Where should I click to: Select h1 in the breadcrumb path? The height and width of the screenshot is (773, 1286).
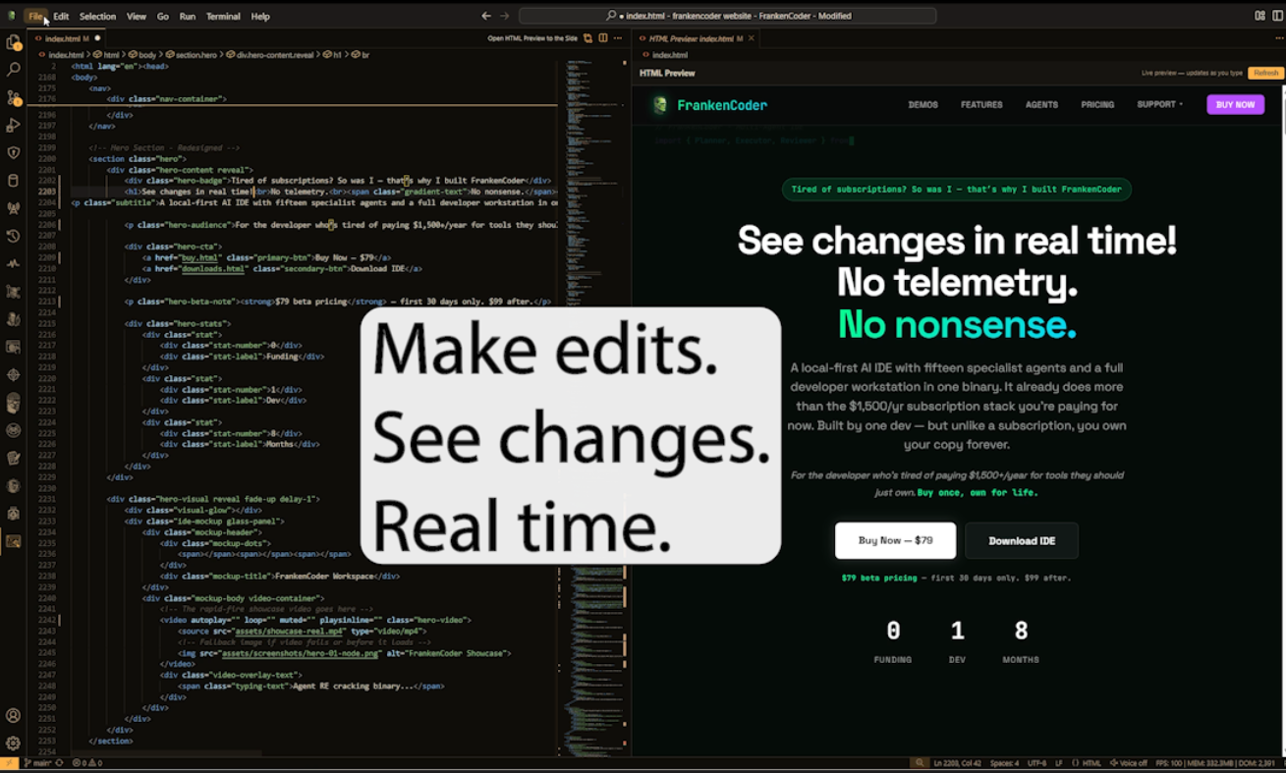[x=332, y=55]
